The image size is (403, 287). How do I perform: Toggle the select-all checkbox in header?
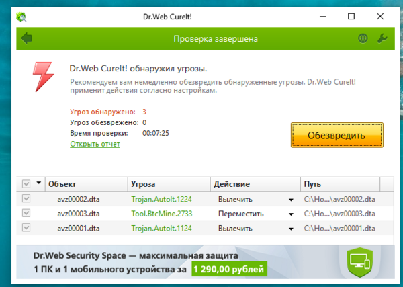point(26,184)
